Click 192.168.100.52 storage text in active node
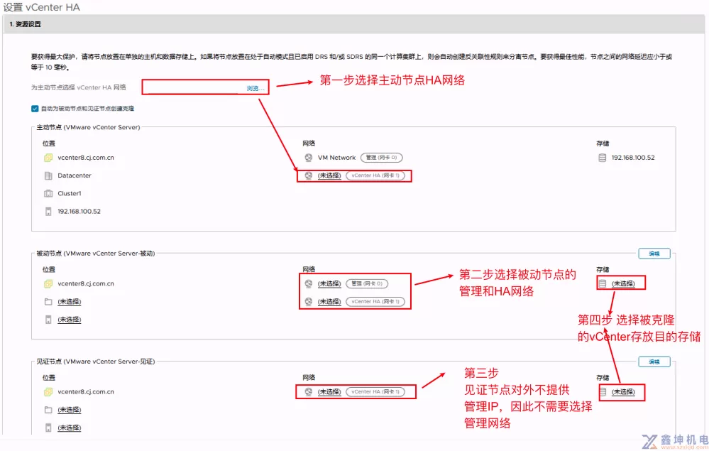This screenshot has height=451, width=709. 633,158
